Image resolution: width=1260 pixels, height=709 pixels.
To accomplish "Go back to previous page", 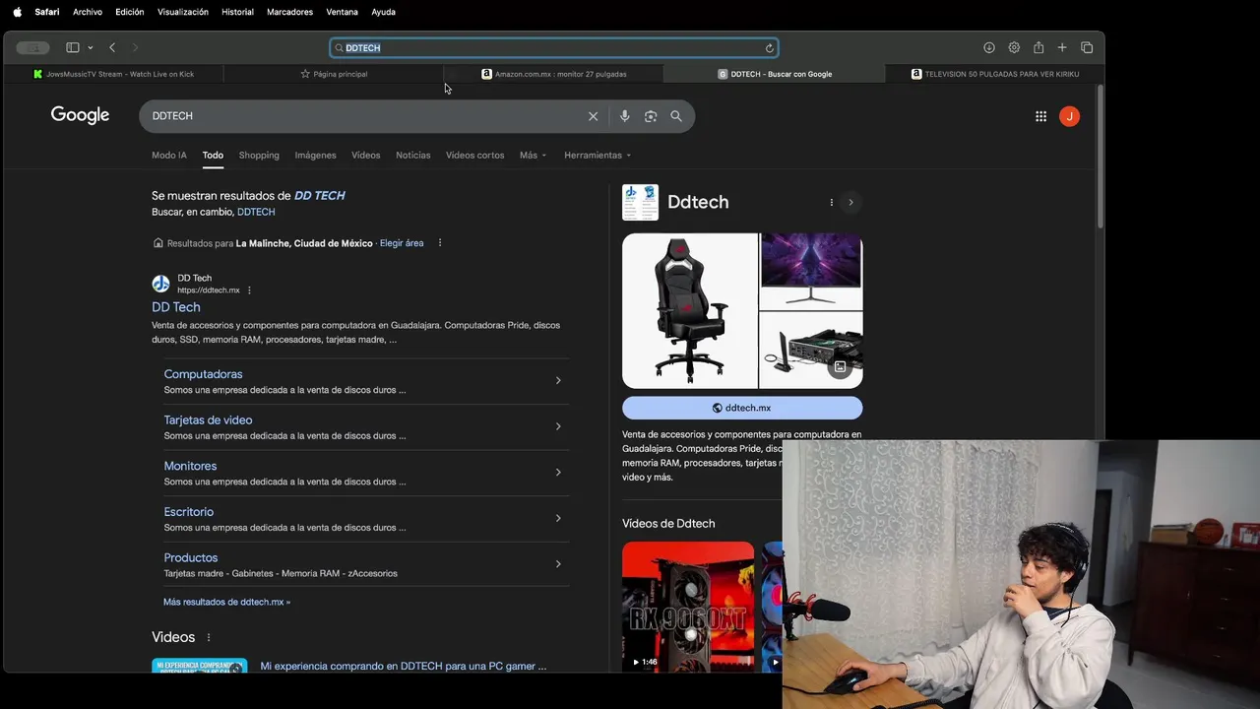I will point(112,47).
